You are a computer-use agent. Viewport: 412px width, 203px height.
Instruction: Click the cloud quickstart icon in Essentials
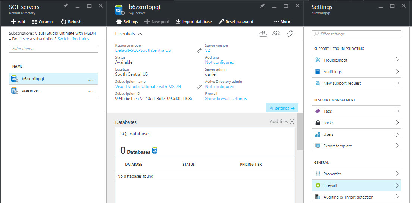point(263,34)
